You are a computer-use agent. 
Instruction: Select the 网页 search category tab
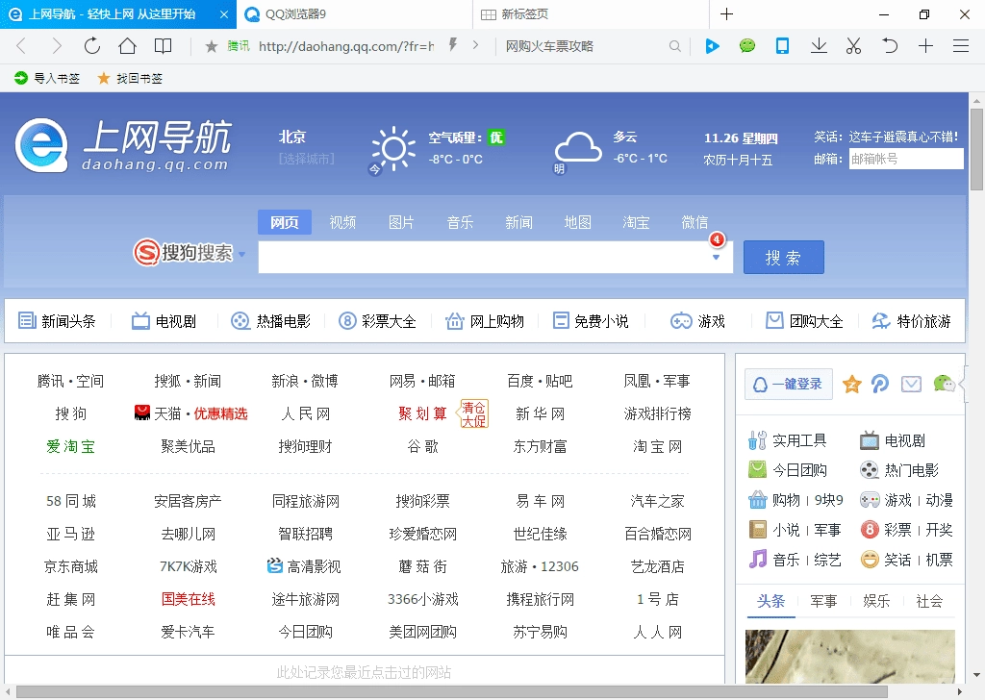pos(285,222)
